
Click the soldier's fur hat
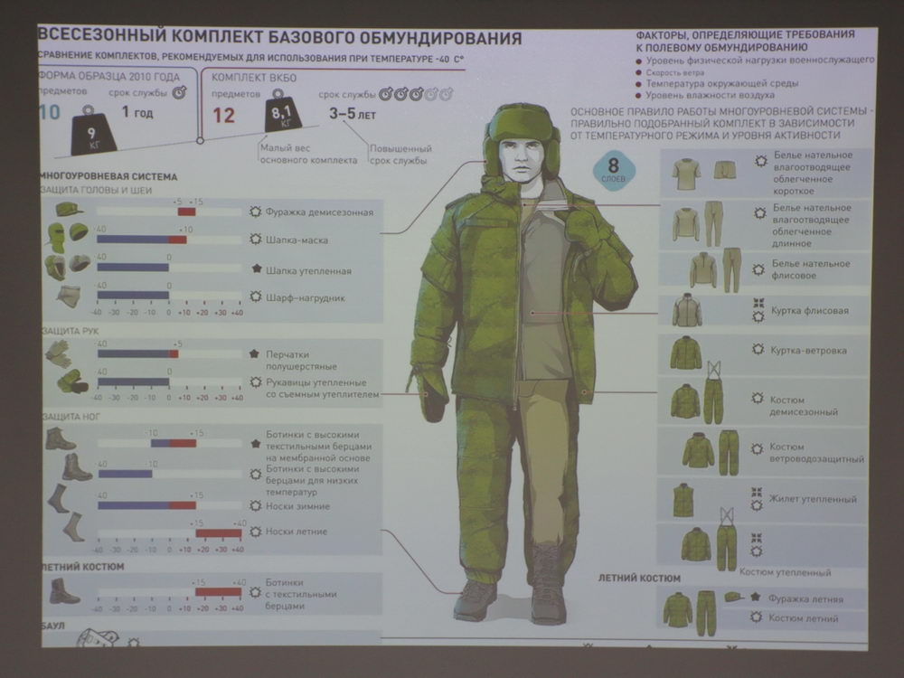[x=522, y=127]
